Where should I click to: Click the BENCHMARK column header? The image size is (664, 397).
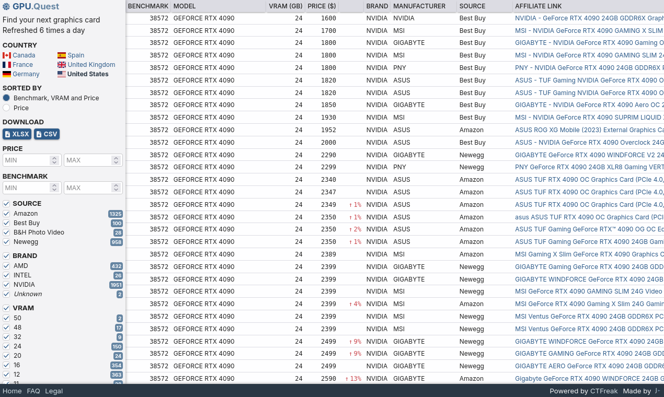pyautogui.click(x=148, y=6)
